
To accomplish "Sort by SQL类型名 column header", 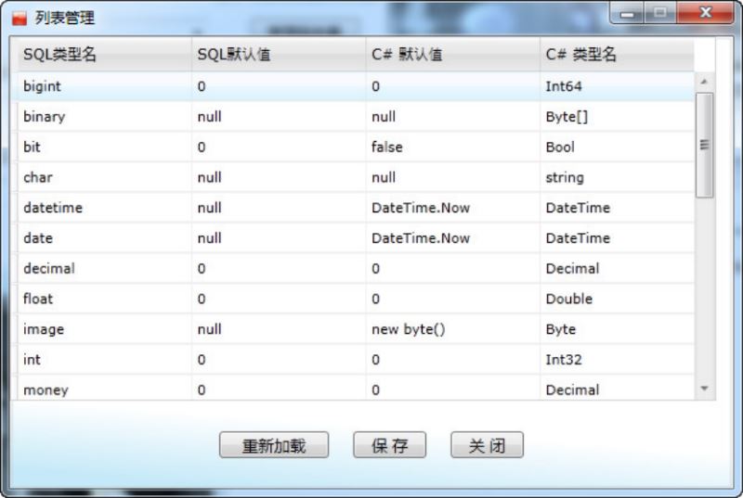I will click(x=59, y=55).
